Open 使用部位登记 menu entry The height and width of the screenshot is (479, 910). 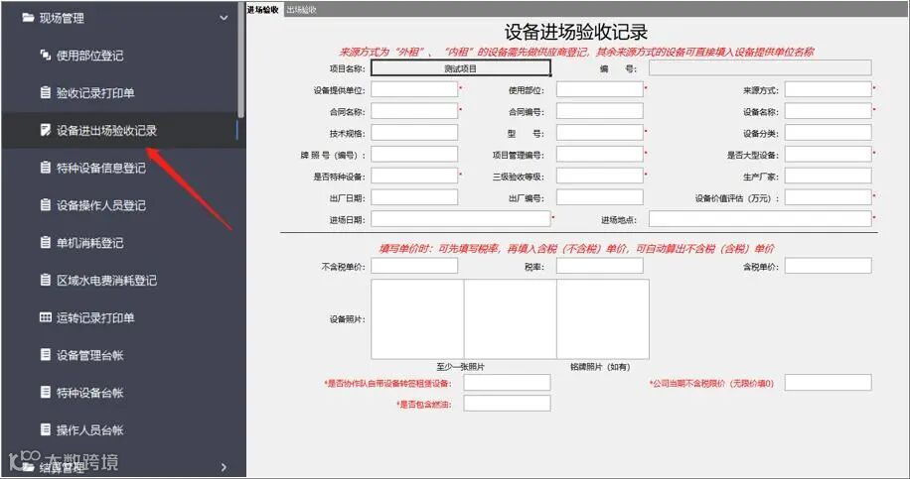pos(90,56)
